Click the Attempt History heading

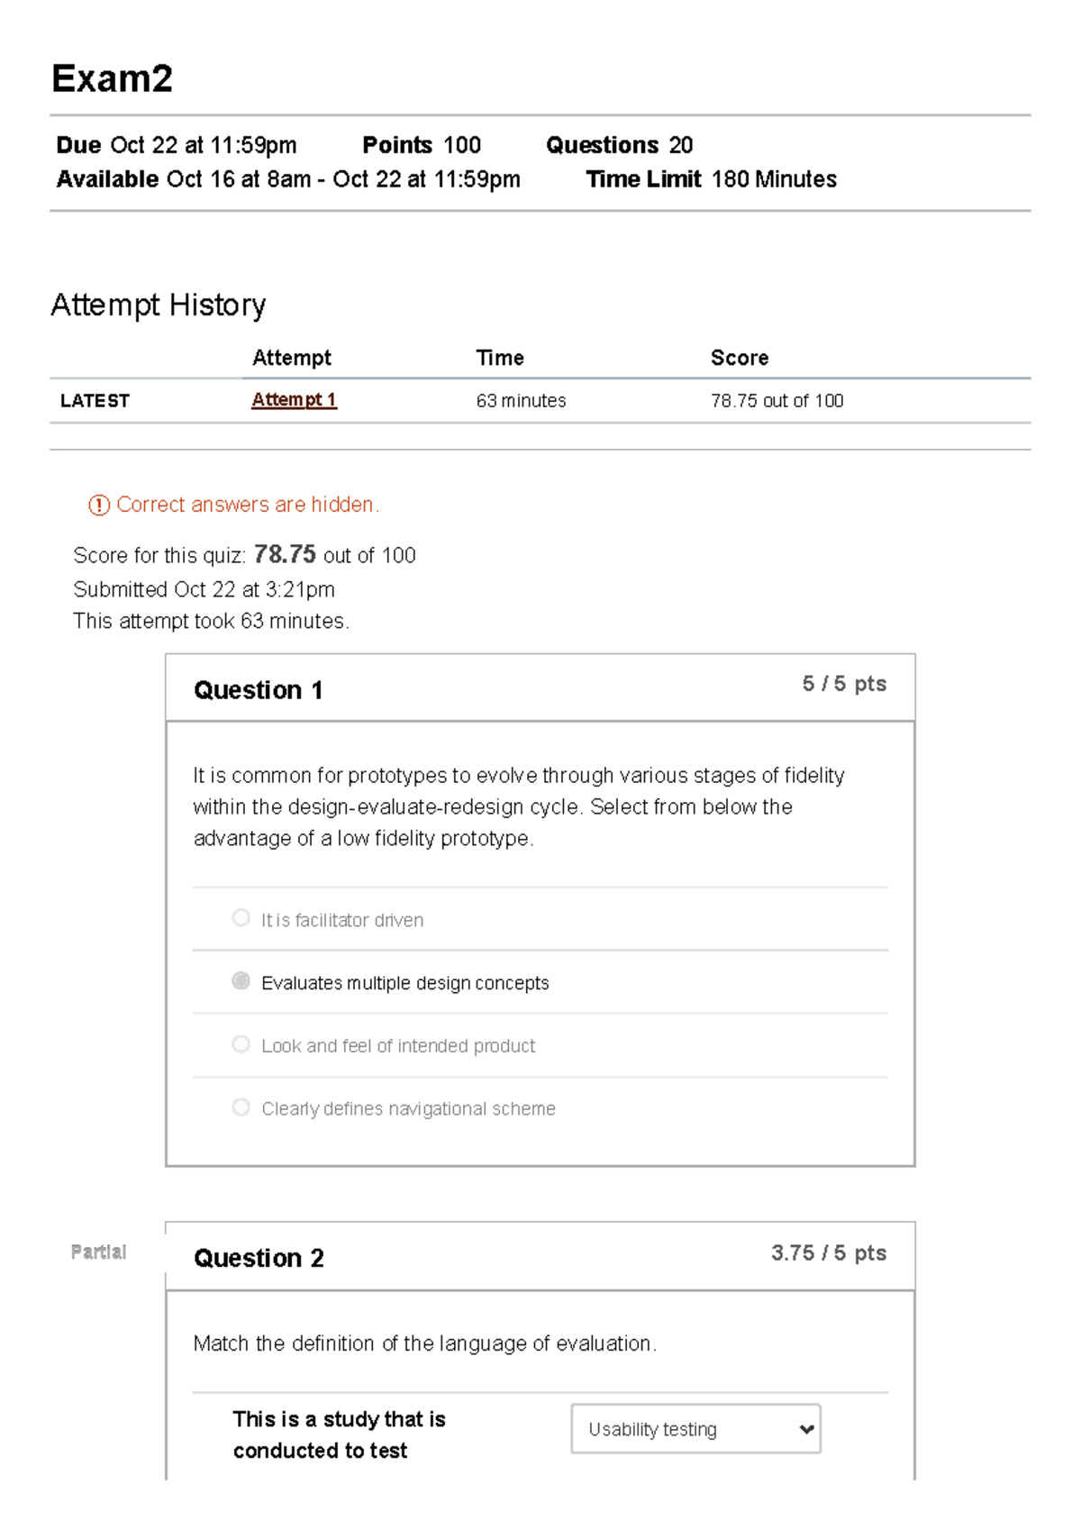(158, 305)
